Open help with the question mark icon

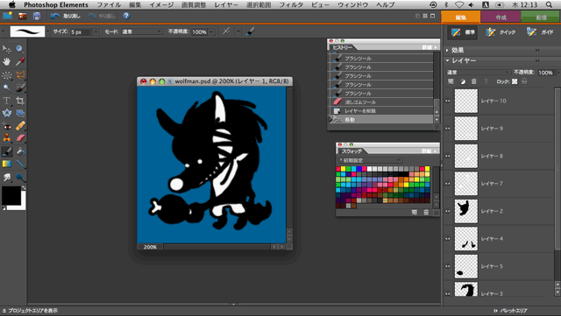126,16
